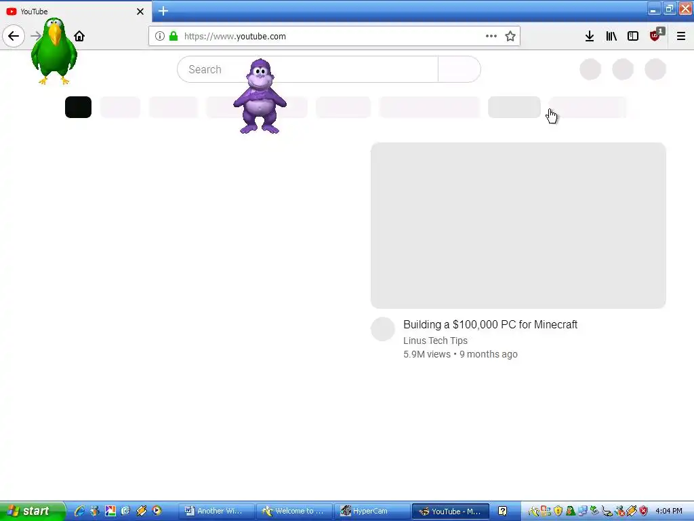Open a new tab with plus button
The width and height of the screenshot is (694, 521).
point(163,11)
